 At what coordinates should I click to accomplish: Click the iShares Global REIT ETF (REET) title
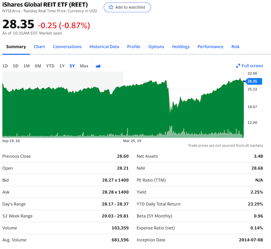pyautogui.click(x=45, y=4)
